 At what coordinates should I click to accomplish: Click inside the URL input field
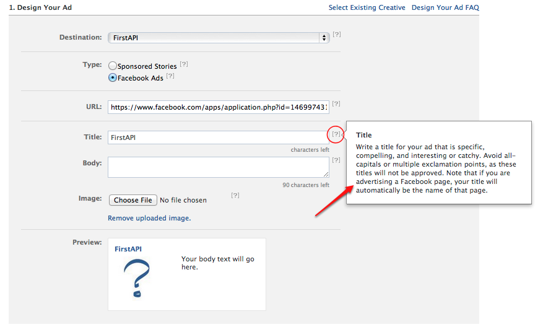[x=218, y=107]
